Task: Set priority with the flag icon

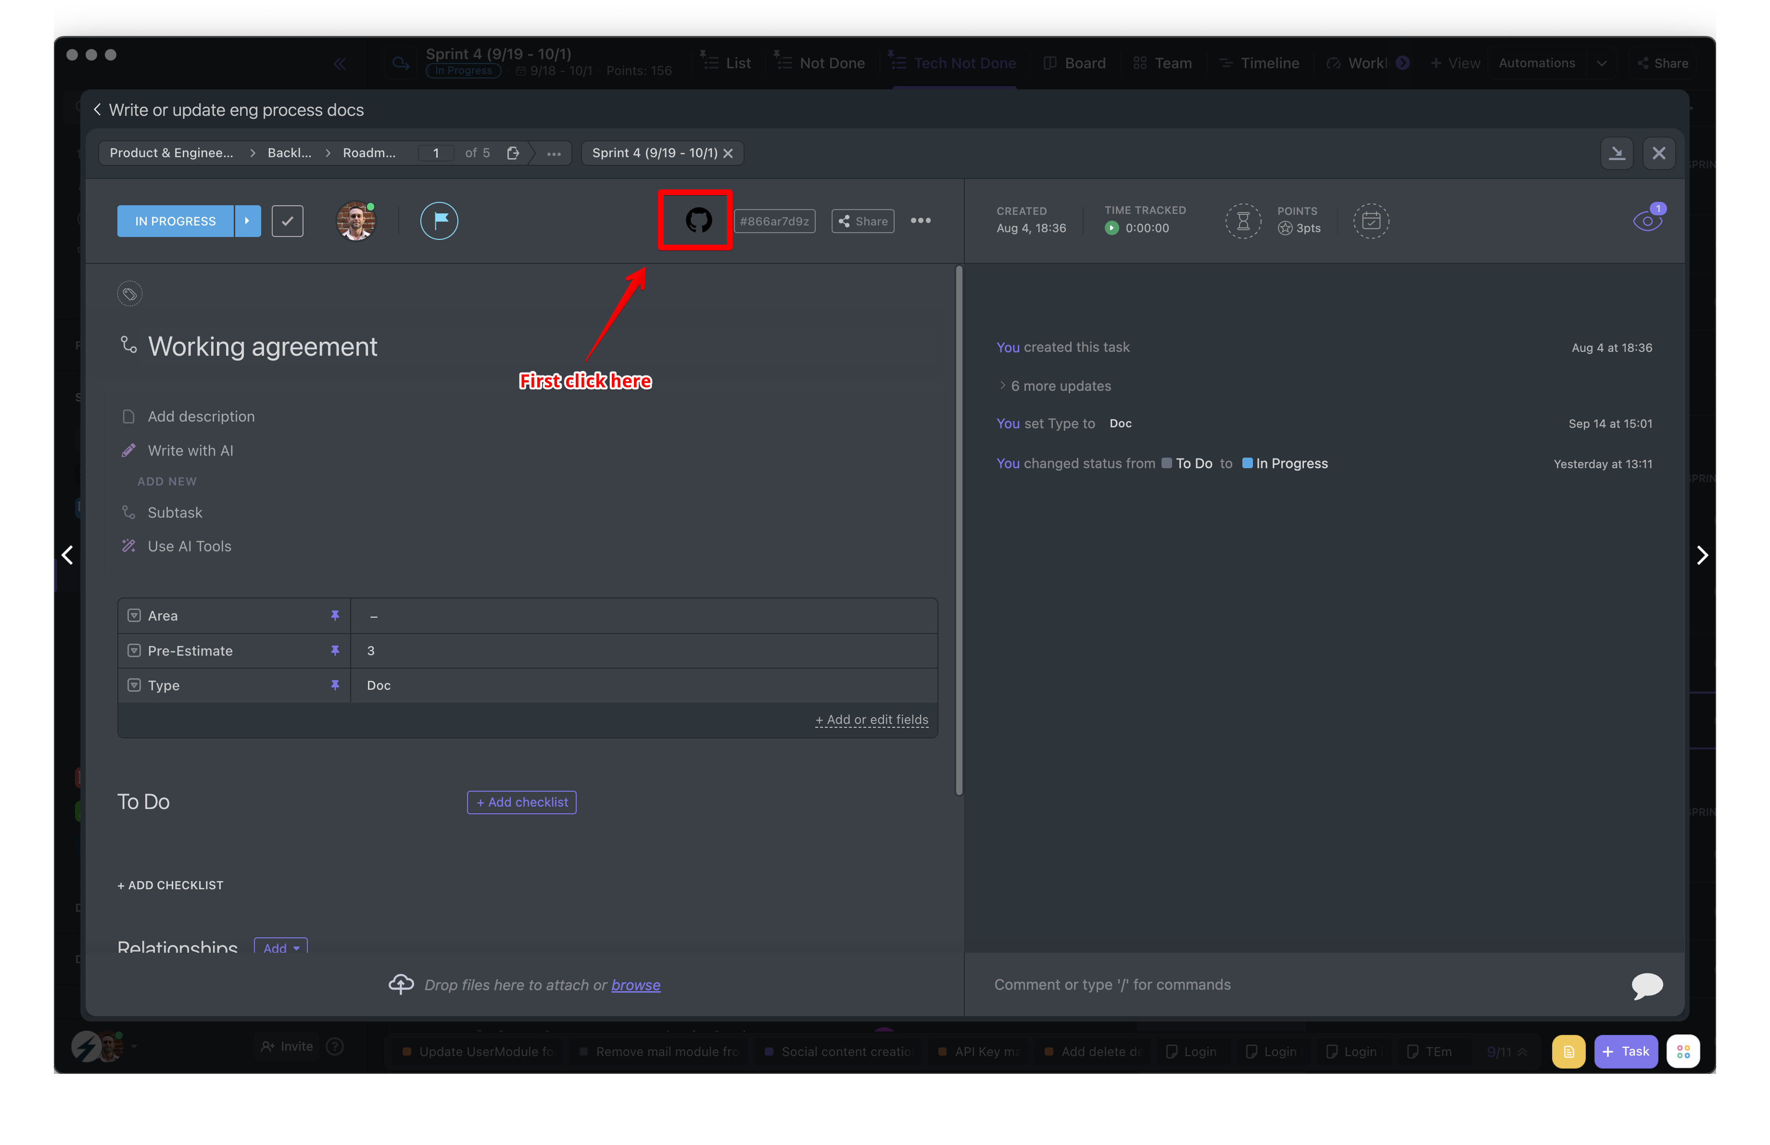Action: pos(439,221)
